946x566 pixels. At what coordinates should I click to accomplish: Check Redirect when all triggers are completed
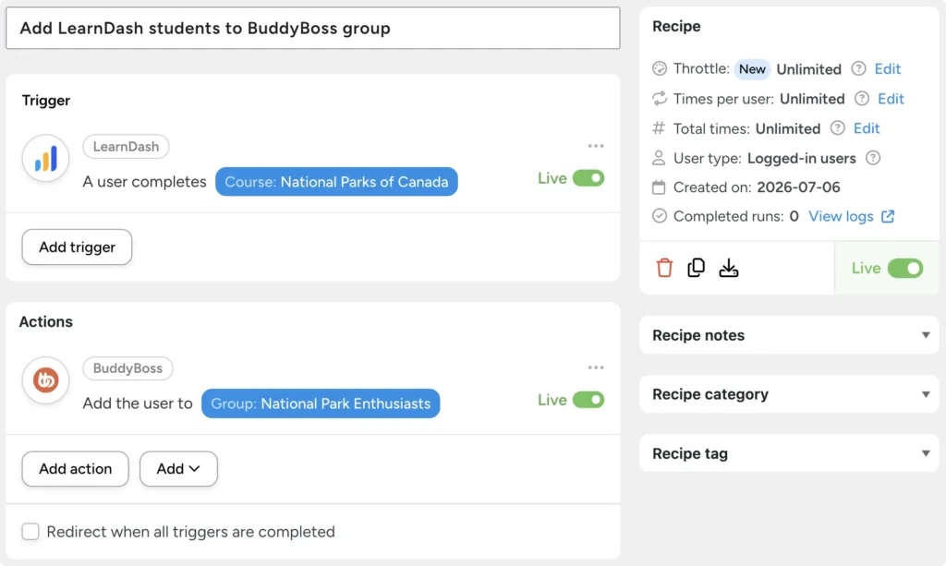click(x=30, y=532)
